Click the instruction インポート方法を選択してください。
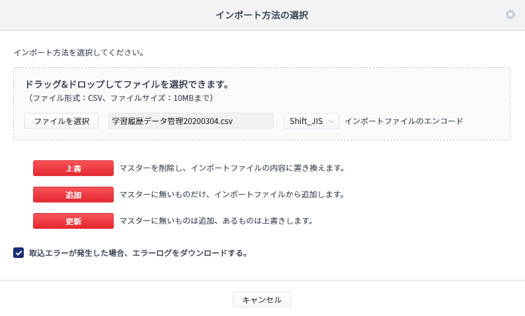Image resolution: width=525 pixels, height=316 pixels. (79, 52)
